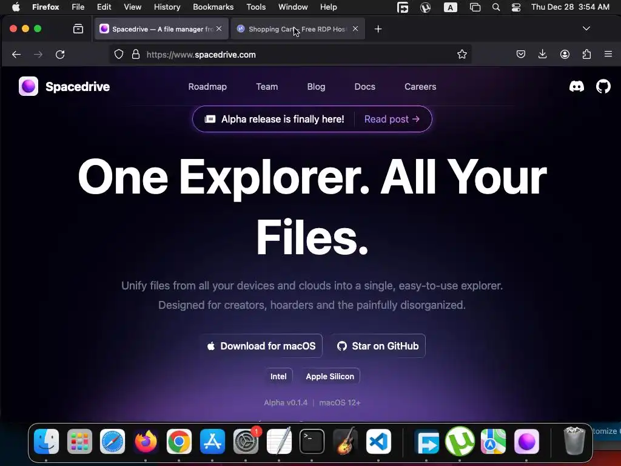Click the menu bar date and time
Image resolution: width=621 pixels, height=466 pixels.
click(x=570, y=7)
